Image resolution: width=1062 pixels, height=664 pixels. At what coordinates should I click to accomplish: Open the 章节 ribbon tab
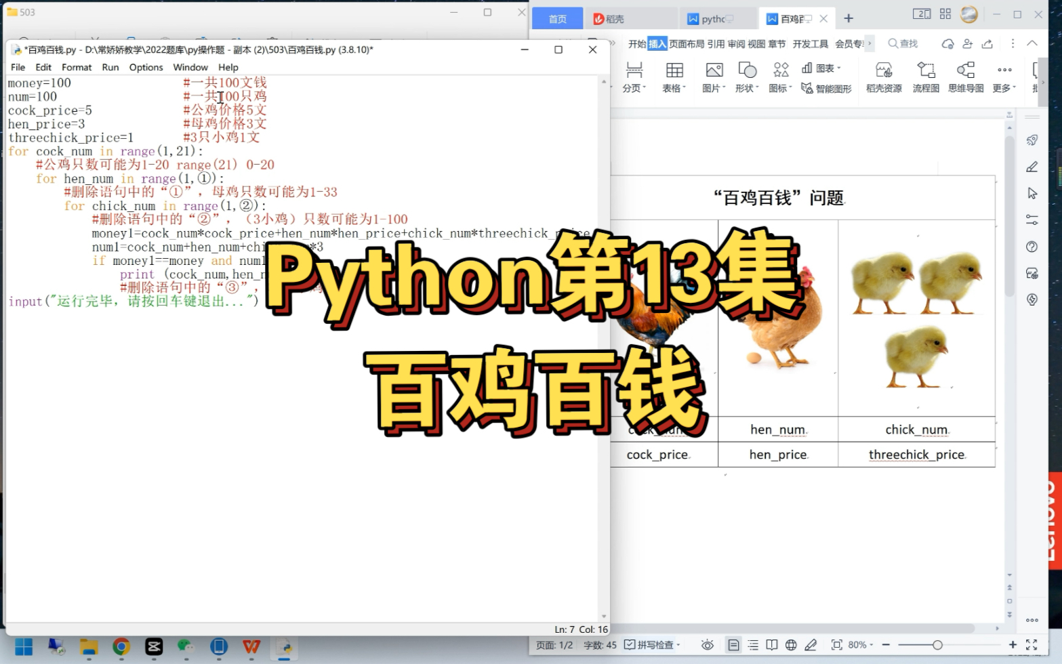click(777, 44)
